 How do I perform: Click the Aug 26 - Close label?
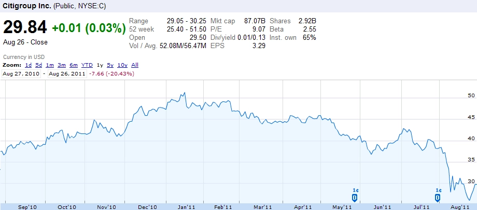click(25, 42)
